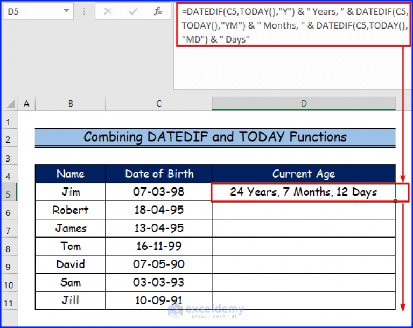413x328 pixels.
Task: Select the cell containing 'Jill'
Action: coord(71,301)
